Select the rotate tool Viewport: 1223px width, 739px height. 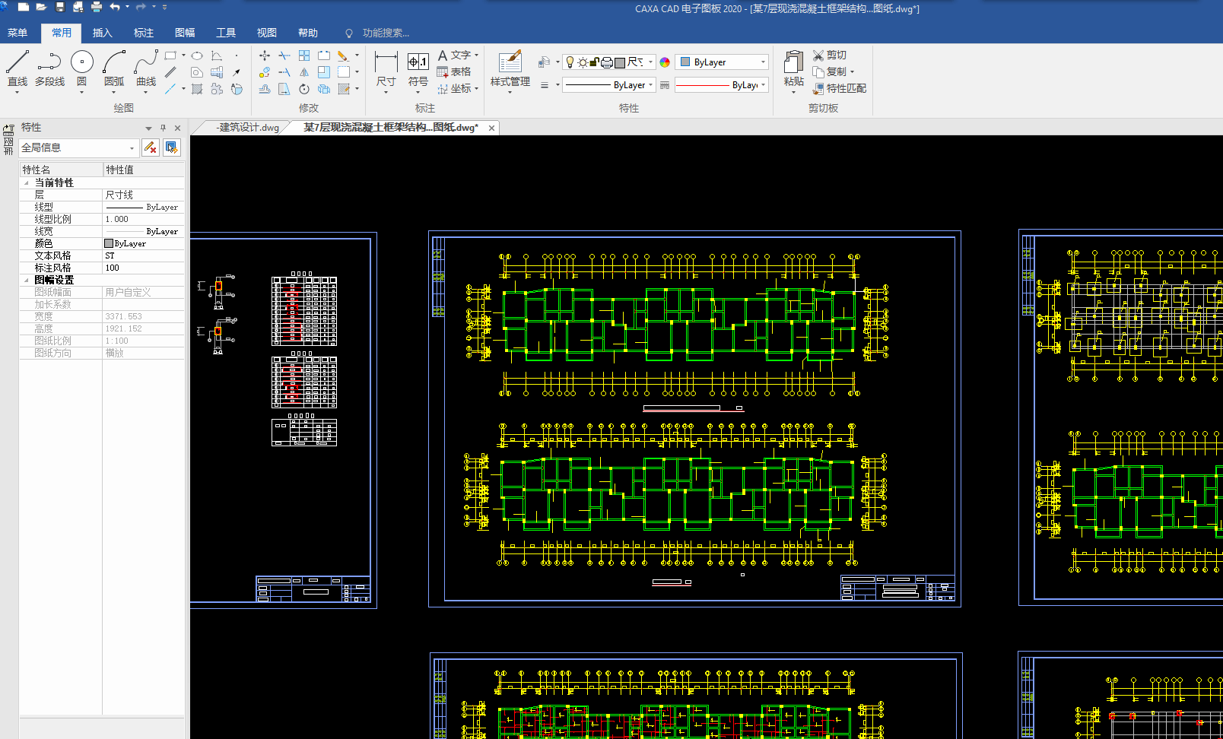[x=304, y=89]
